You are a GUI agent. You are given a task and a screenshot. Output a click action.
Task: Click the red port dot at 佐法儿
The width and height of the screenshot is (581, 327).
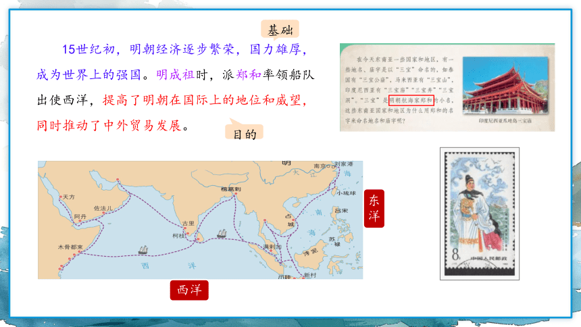click(105, 213)
